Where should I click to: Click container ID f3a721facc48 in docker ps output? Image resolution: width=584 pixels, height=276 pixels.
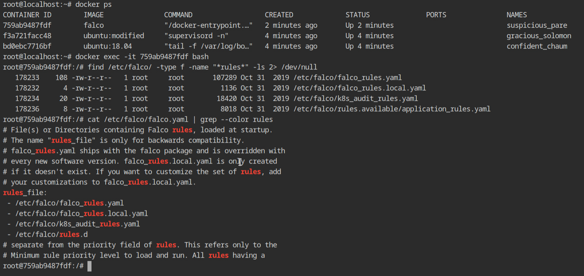[x=27, y=36]
